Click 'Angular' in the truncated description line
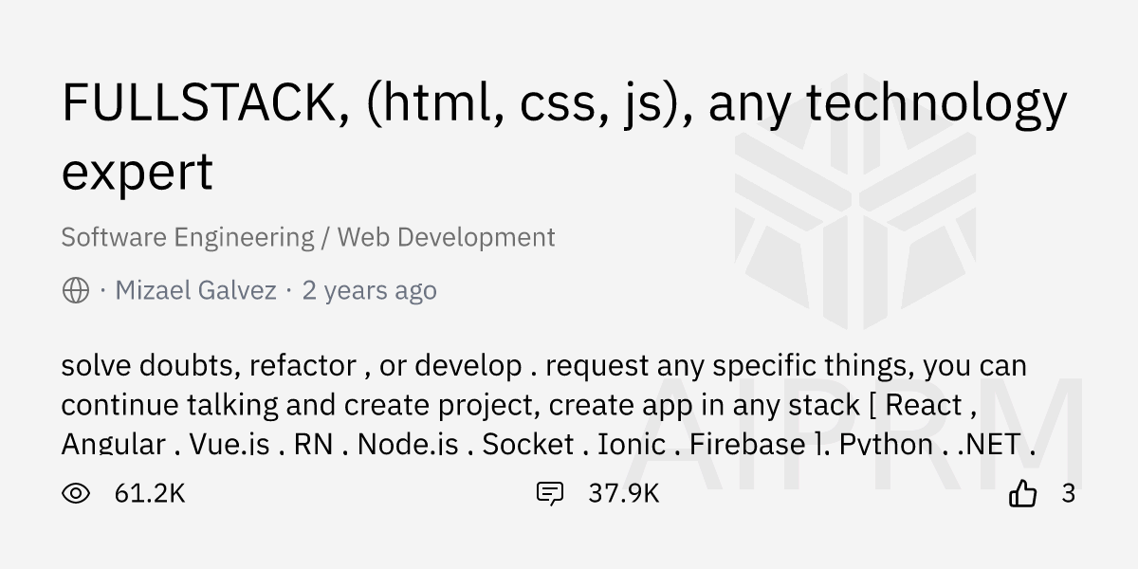Screen dimensions: 1138x569 pyautogui.click(x=113, y=444)
